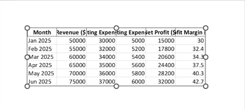Screen dimensions: 245x109
Task: Click the Jan 2025 cell
Action: coord(42,41)
